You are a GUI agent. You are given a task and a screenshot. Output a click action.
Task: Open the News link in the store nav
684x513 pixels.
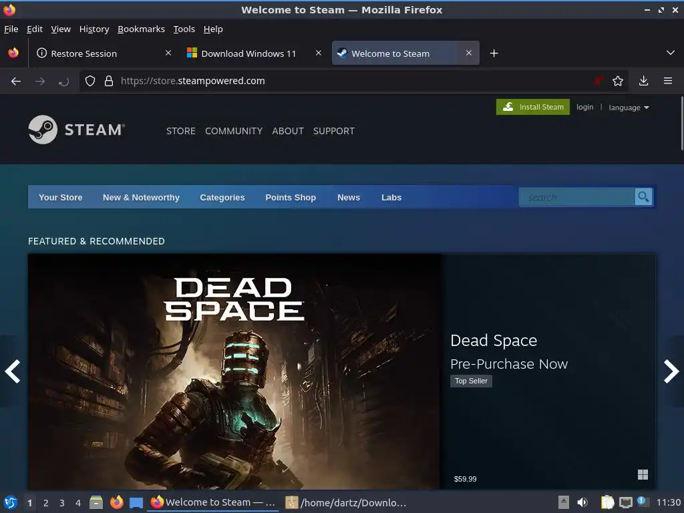349,197
